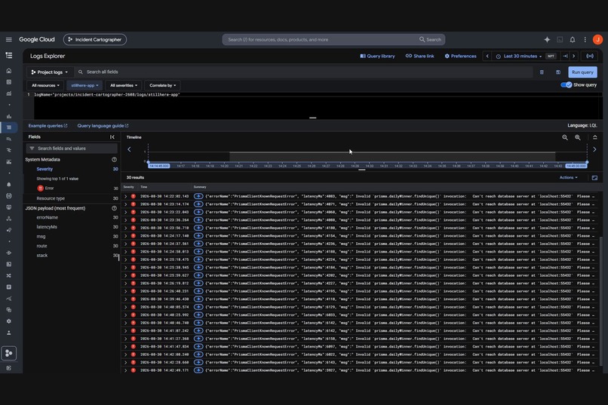This screenshot has width=608, height=405.
Task: Open alerting bell icon in left sidebar
Action: (8, 185)
